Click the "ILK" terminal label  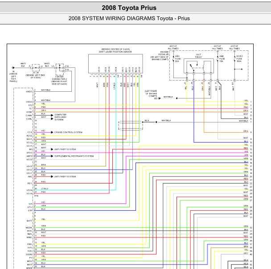(30, 204)
